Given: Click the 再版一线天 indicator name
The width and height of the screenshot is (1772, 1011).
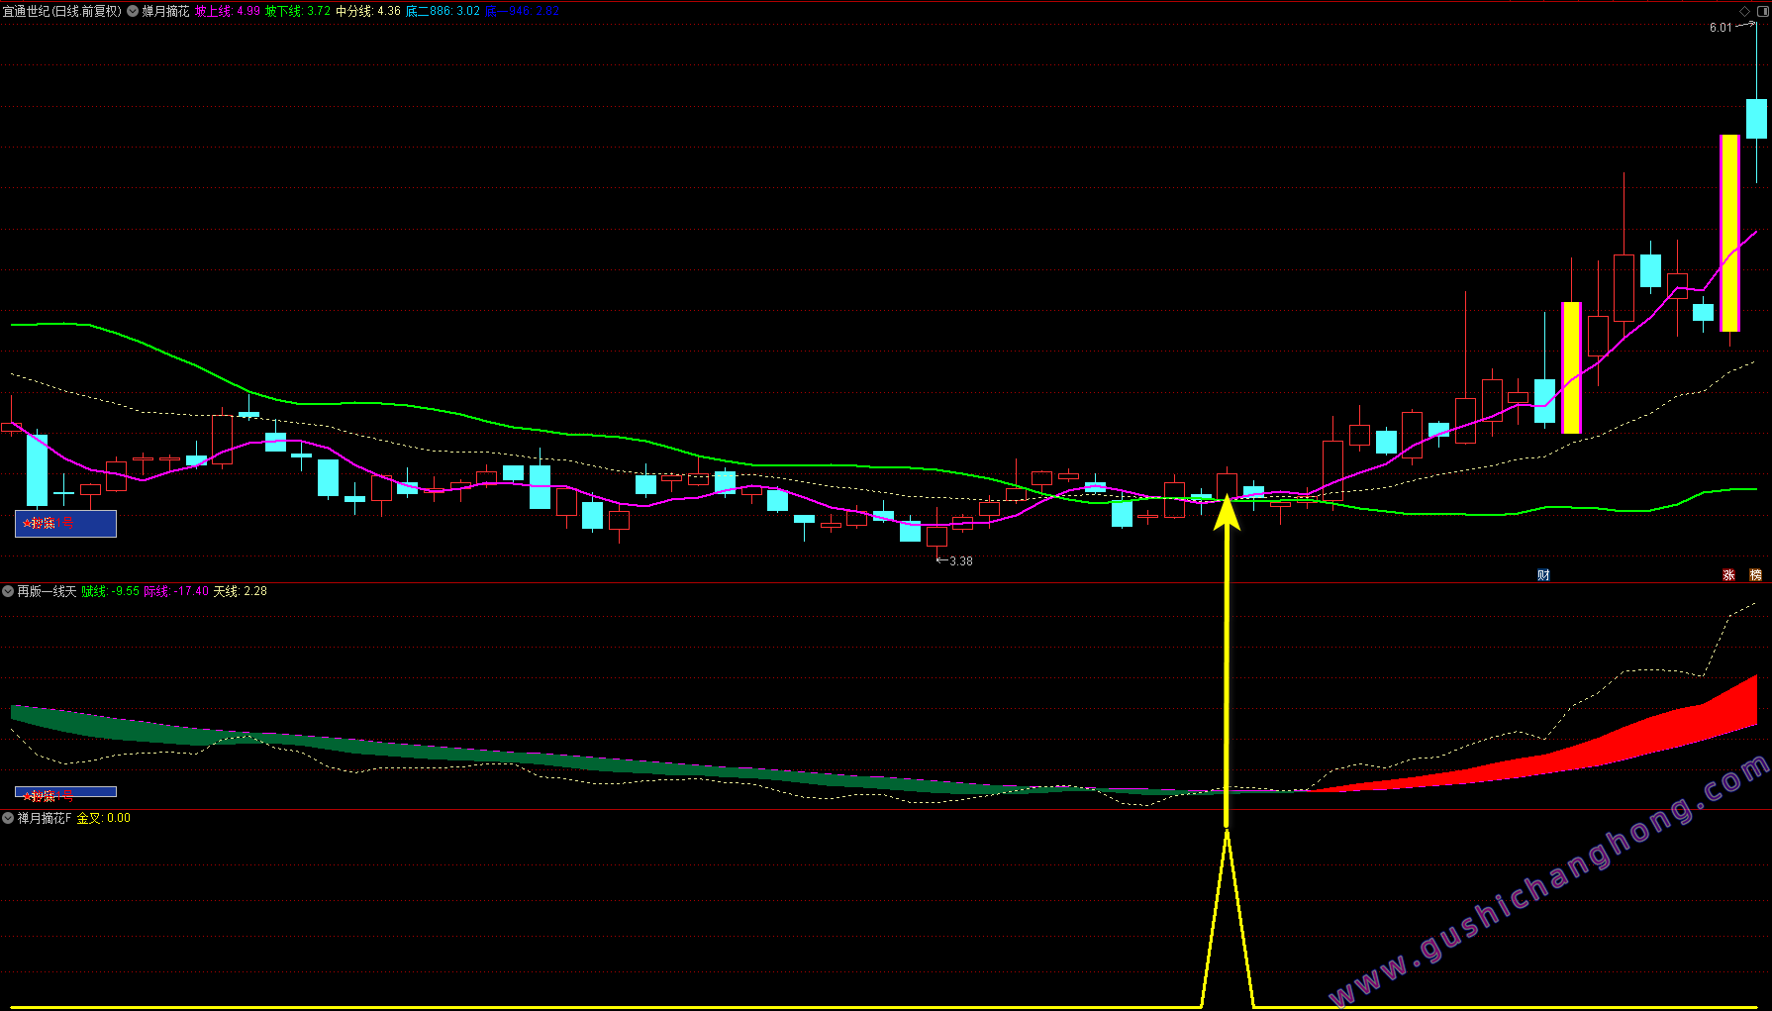Looking at the screenshot, I should (47, 591).
